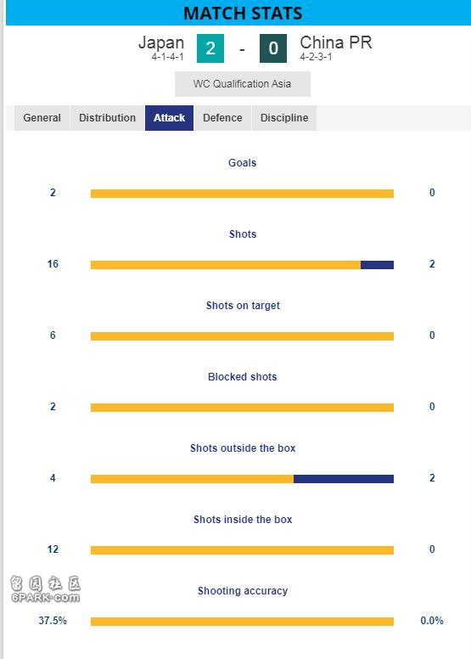Click the Blocked shots bar
Viewport: 471px width, 659px height.
pyautogui.click(x=242, y=408)
